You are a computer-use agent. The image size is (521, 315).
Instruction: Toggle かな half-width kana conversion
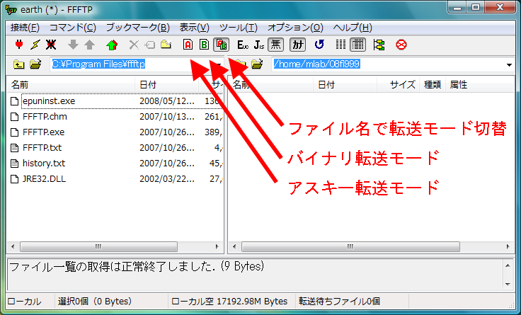[297, 45]
